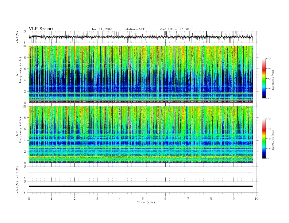Viewport: 289px width, 223px height.
Task: Click the "4" kHz tick of ch.2 spectrogram
Action: (x=25, y=140)
